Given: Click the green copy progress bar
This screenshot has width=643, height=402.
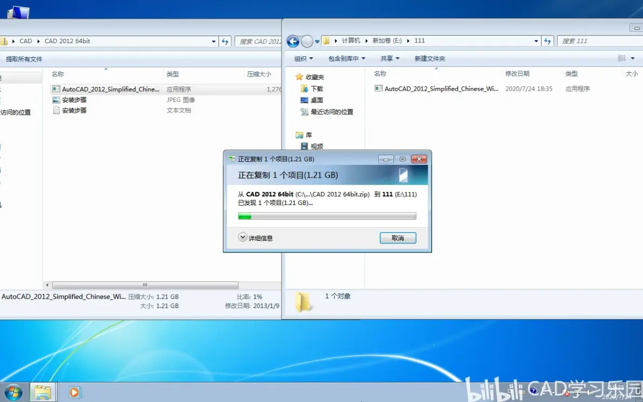Looking at the screenshot, I should point(327,216).
